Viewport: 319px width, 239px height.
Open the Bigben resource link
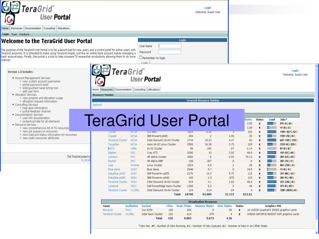click(x=112, y=153)
